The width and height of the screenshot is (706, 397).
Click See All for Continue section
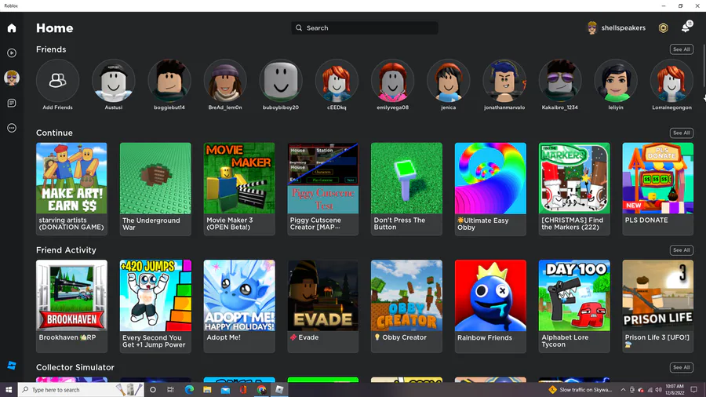[681, 133]
